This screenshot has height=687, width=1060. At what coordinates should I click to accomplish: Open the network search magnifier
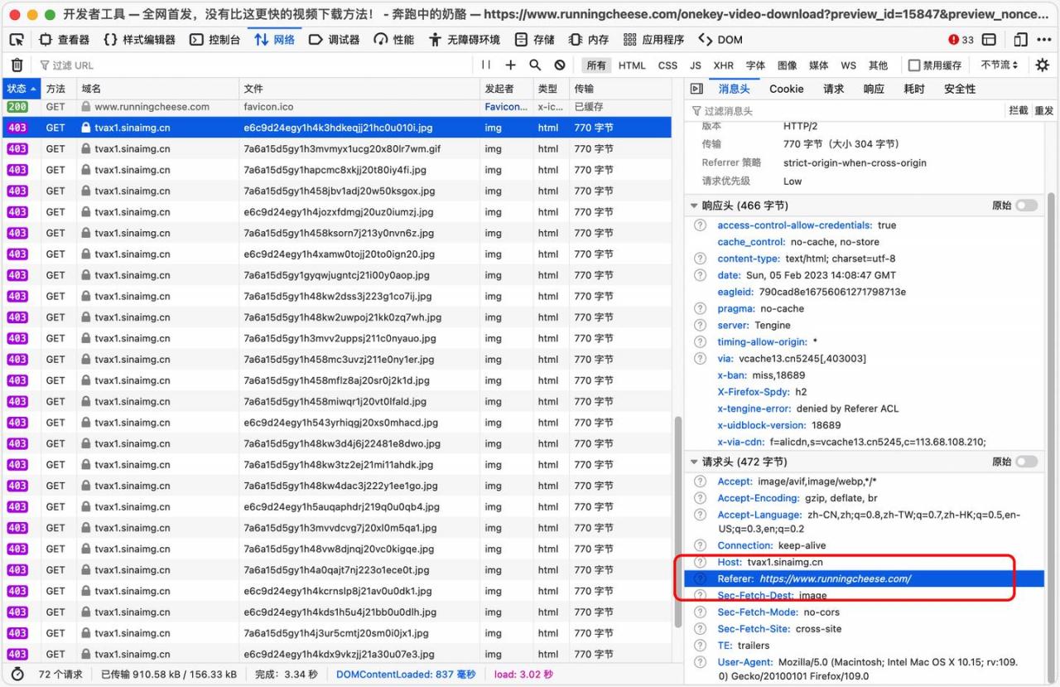point(535,65)
